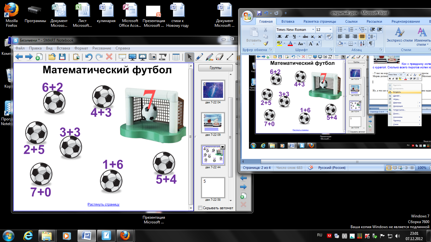Open the document camera tool
The height and width of the screenshot is (242, 431).
[x=163, y=57]
